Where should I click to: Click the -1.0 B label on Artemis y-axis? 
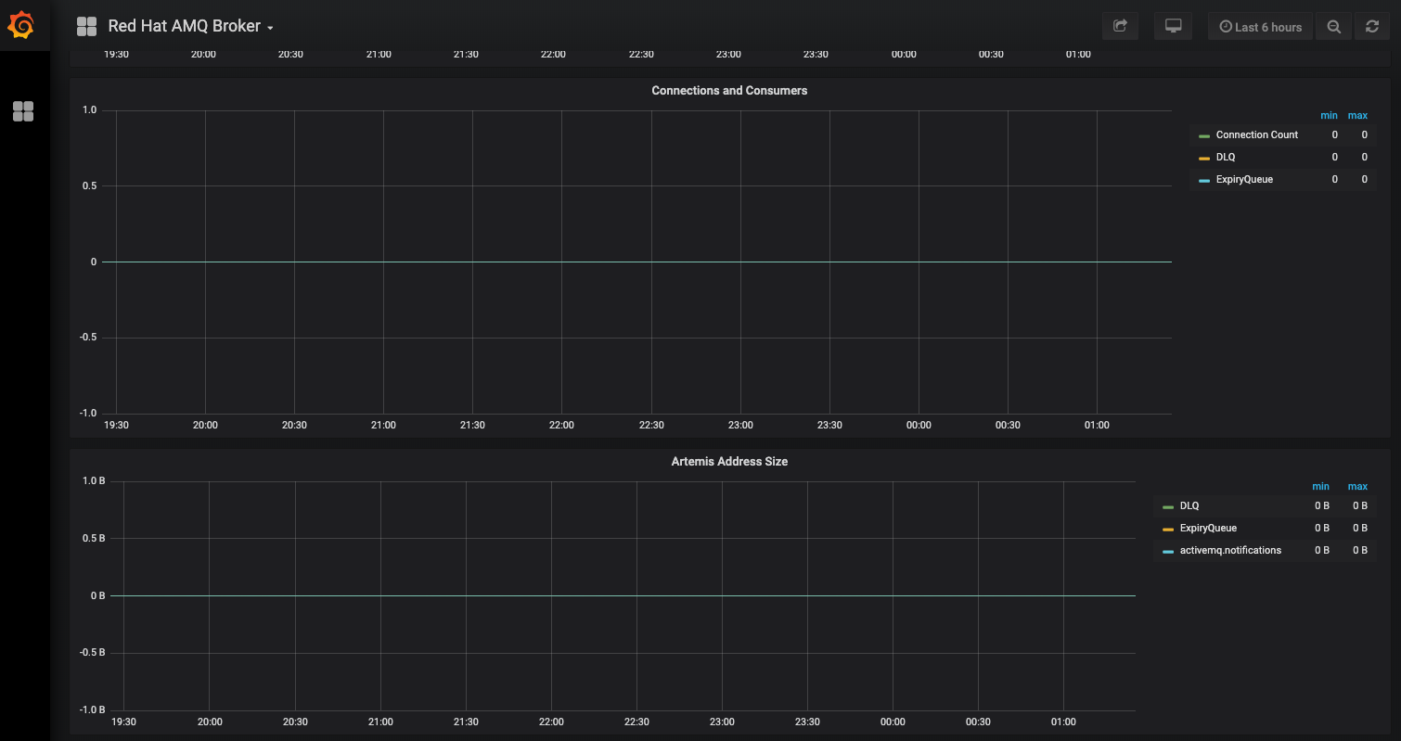92,709
